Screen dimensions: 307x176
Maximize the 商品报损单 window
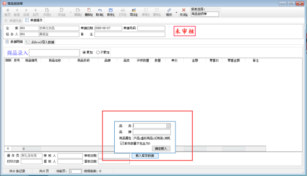click(291, 3)
